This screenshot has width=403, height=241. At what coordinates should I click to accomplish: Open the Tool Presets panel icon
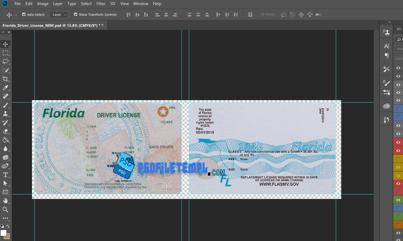point(387,69)
